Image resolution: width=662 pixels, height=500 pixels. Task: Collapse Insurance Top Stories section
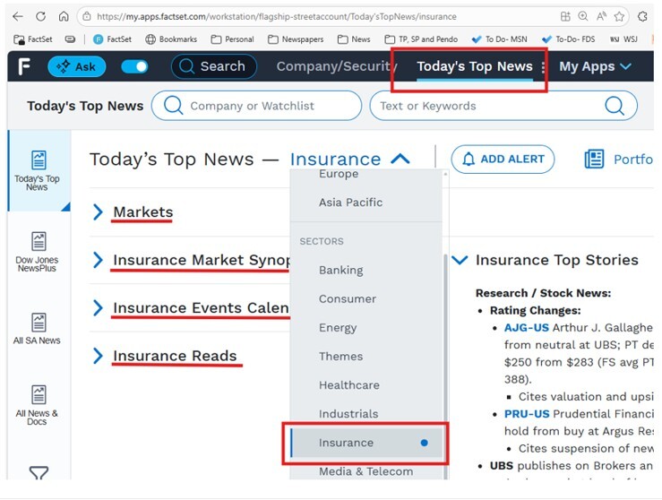pyautogui.click(x=460, y=260)
